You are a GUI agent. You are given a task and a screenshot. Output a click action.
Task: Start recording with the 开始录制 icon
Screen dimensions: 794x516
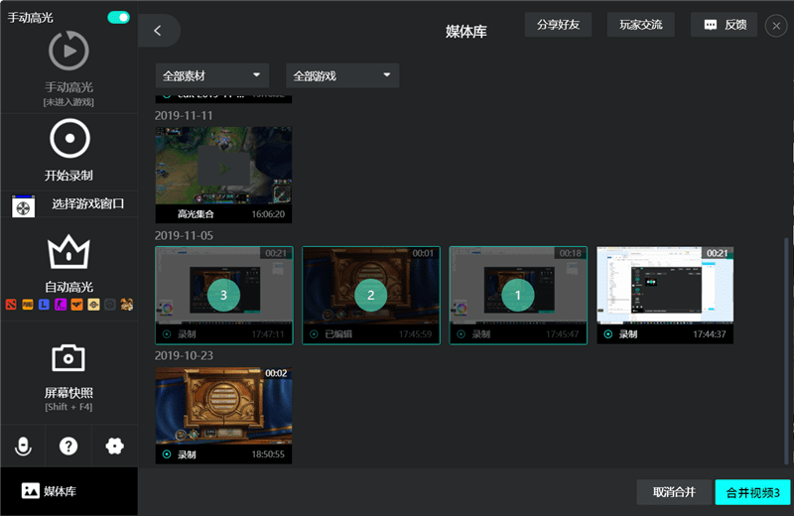68,140
